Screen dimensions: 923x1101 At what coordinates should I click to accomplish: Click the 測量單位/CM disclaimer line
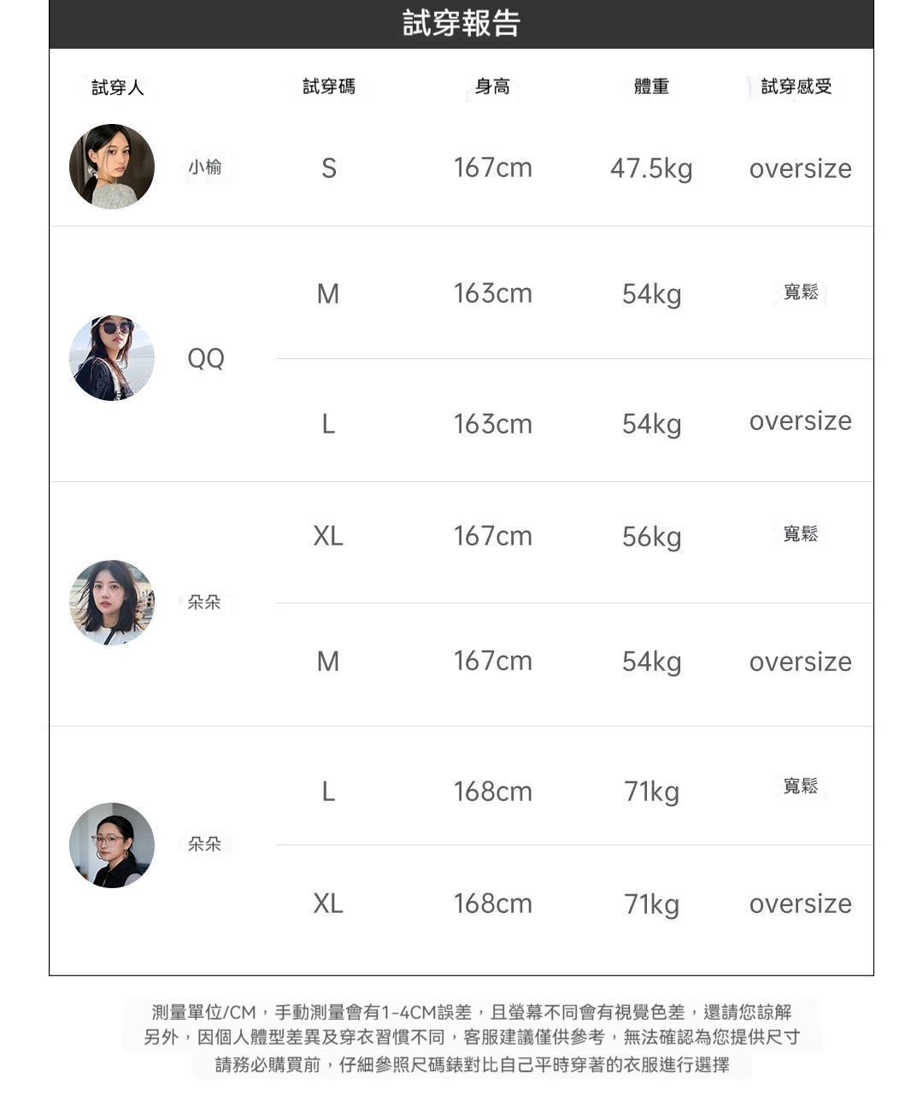coord(472,1013)
